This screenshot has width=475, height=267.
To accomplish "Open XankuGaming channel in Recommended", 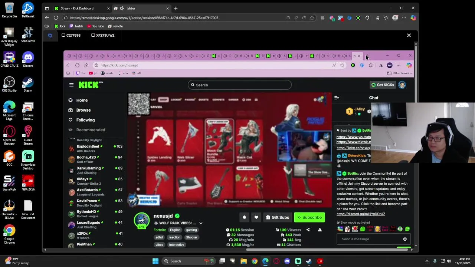I will click(x=95, y=170).
